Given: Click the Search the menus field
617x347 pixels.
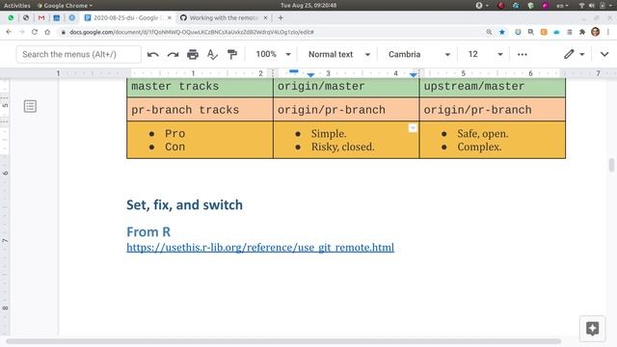Looking at the screenshot, I should point(79,54).
